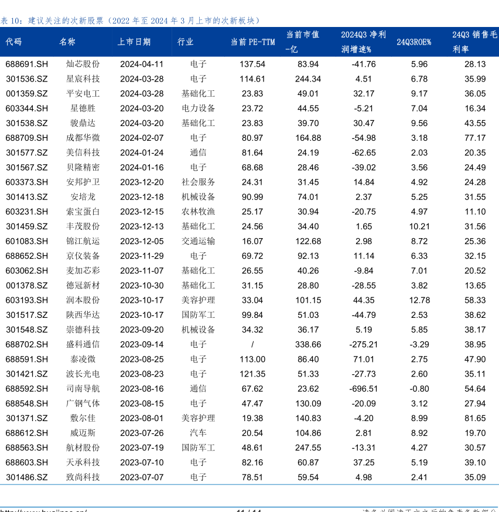Click ROE value 10.21
499x512 pixels.
tap(419, 226)
